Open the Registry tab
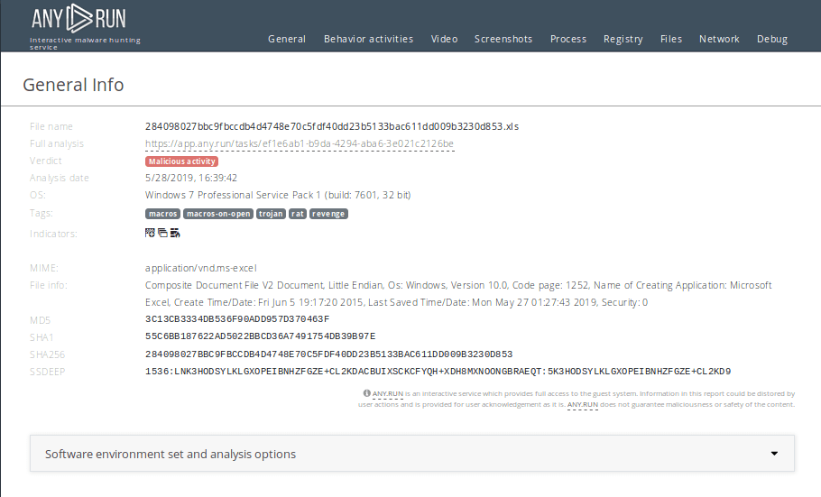Image resolution: width=821 pixels, height=497 pixels. pos(623,39)
